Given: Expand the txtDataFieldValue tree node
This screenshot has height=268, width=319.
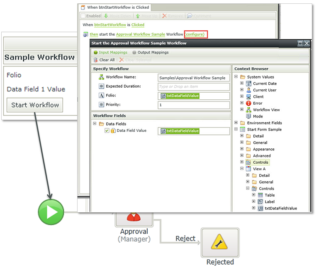Looking at the screenshot, I should tap(253, 208).
